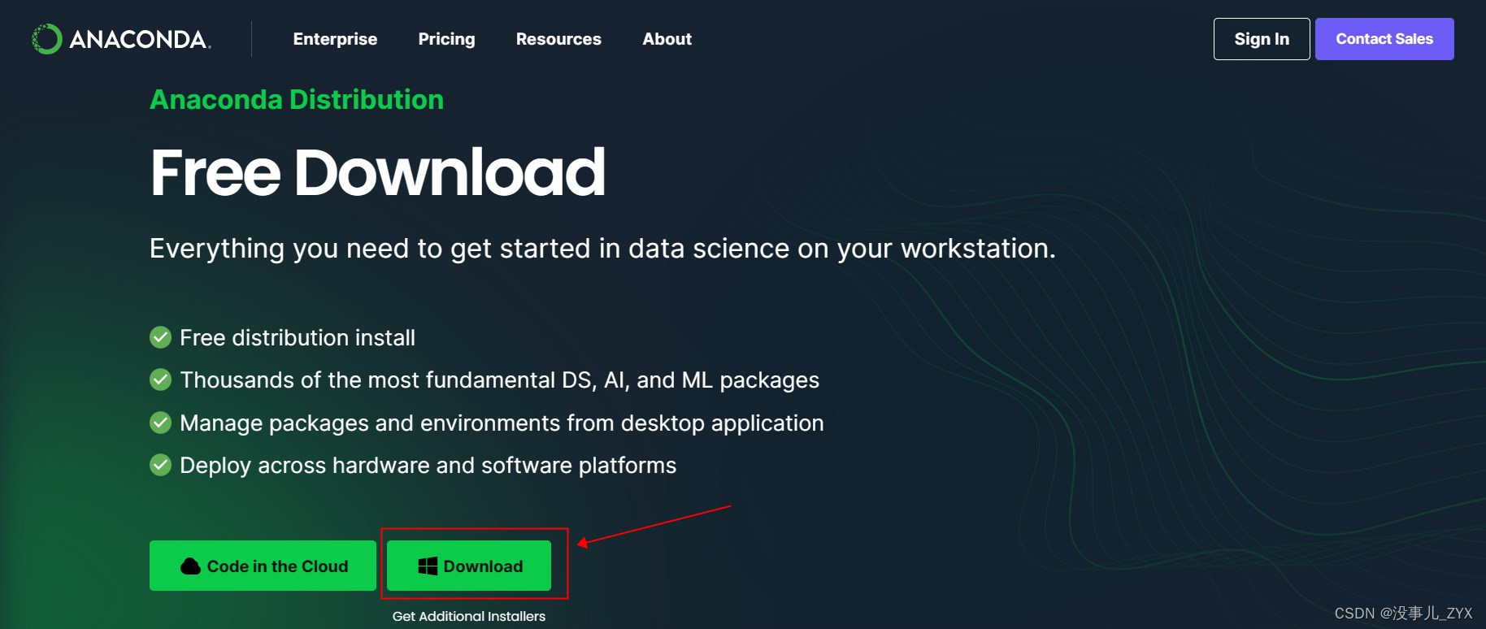The height and width of the screenshot is (629, 1486).
Task: Click the checkmark beside Manage packages line
Action: pyautogui.click(x=161, y=423)
